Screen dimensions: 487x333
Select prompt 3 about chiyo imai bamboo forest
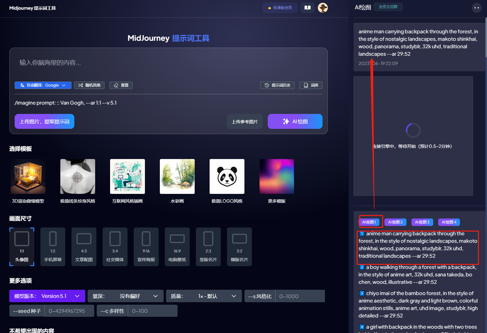[x=418, y=305]
